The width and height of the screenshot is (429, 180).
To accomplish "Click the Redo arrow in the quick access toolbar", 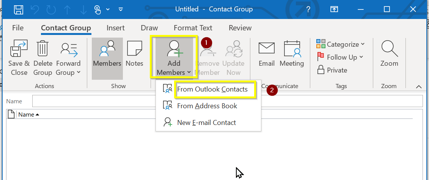I will 51,9.
